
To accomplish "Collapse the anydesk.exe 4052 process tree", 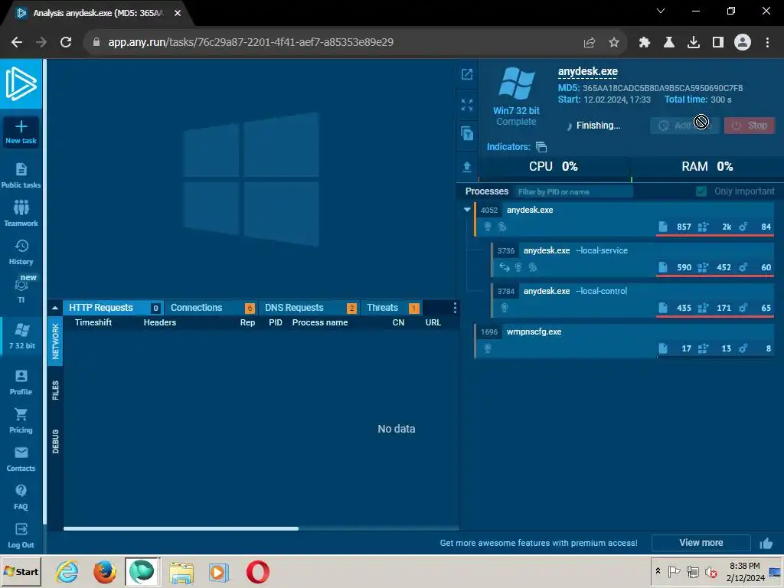I will click(x=467, y=210).
